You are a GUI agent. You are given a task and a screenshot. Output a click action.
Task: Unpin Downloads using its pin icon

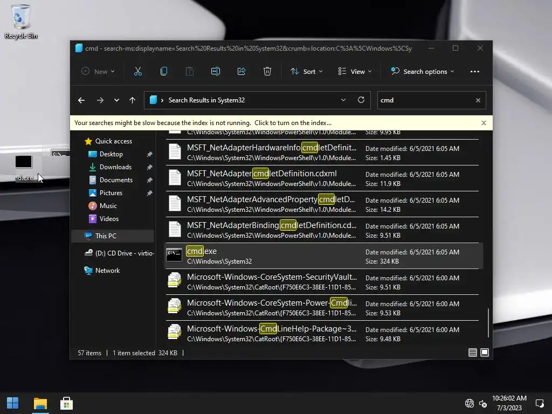(150, 167)
